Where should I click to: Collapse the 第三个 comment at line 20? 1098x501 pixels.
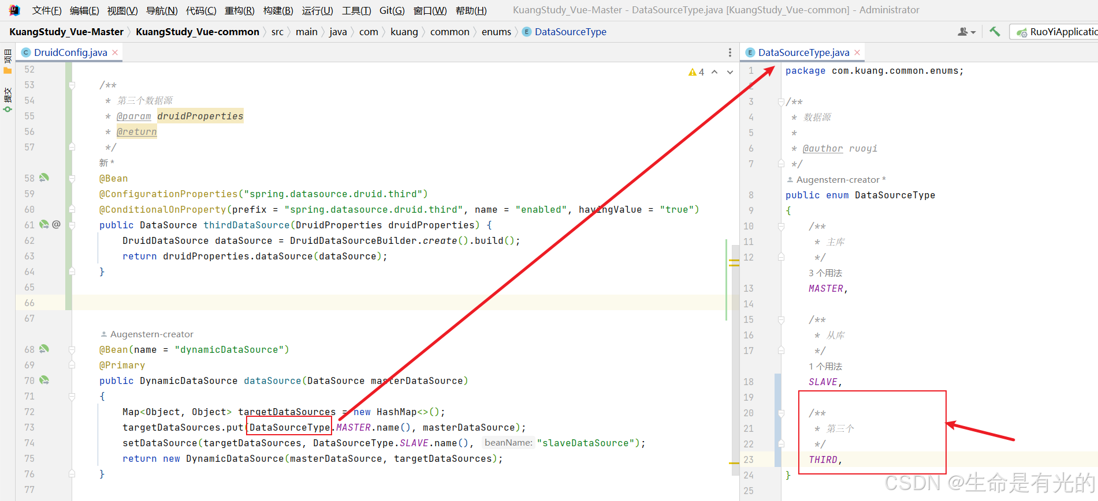point(781,413)
